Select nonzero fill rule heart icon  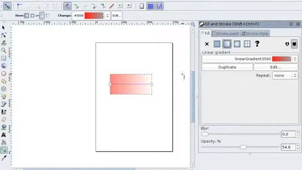294,44
